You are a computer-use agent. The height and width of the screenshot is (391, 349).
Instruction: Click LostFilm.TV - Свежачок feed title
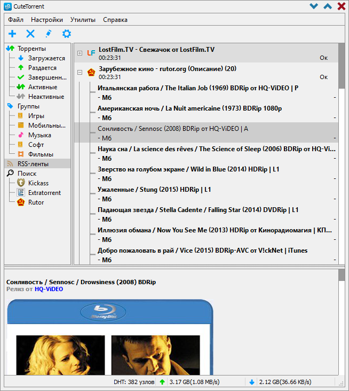point(156,50)
